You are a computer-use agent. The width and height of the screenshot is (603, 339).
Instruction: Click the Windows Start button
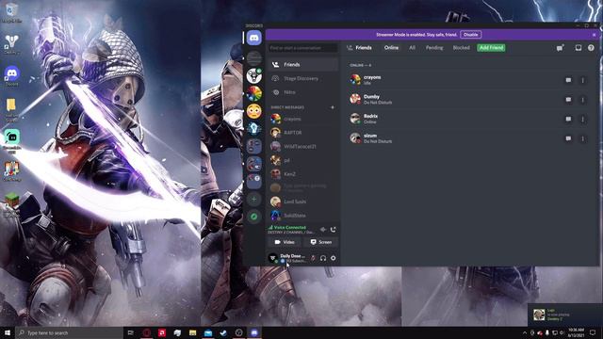(x=8, y=332)
